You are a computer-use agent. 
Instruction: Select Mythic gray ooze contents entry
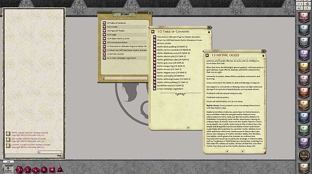click(170, 63)
